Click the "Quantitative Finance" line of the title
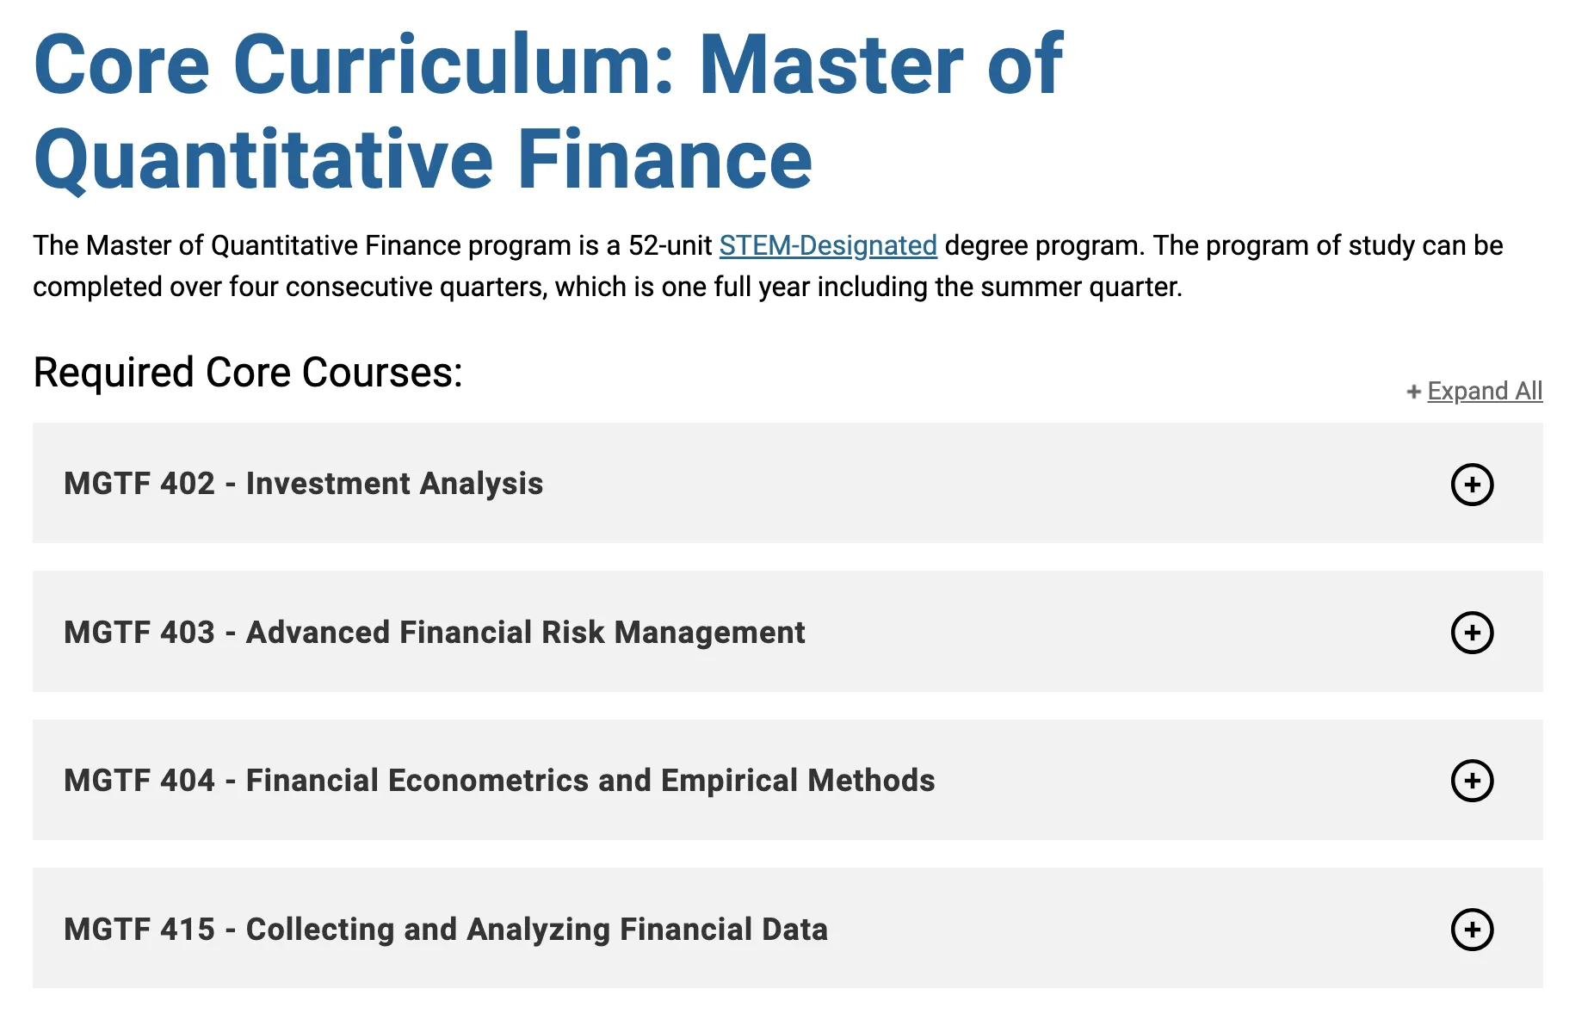 click(x=423, y=159)
